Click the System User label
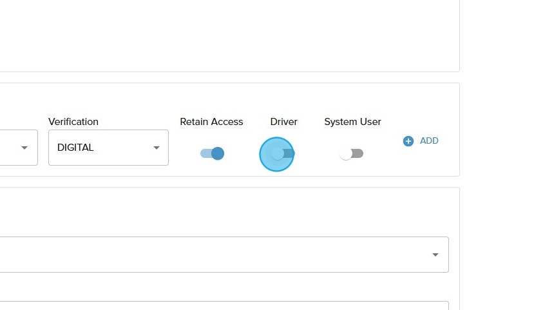 tap(352, 122)
